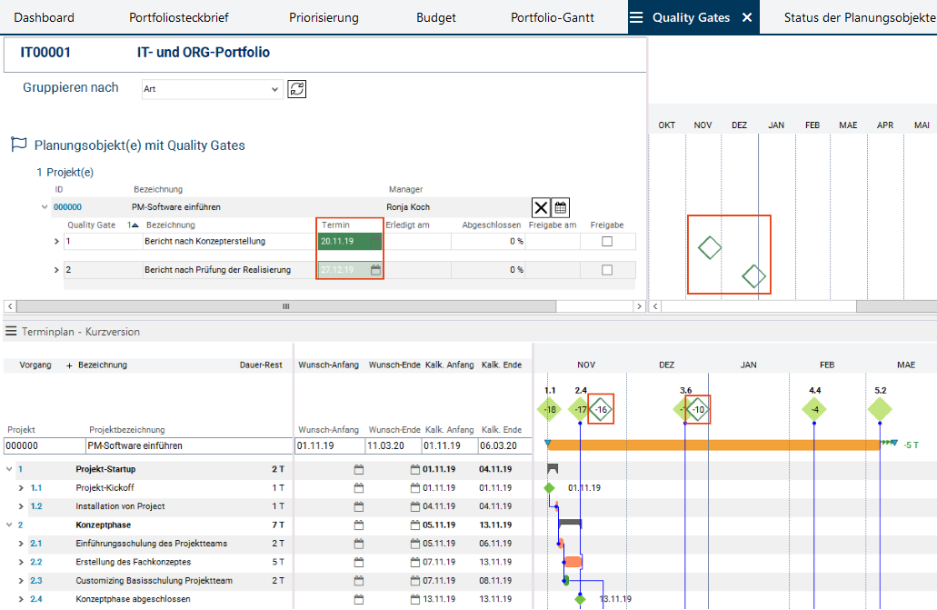The height and width of the screenshot is (610, 937).
Task: Collapse task 2 Konzeptphase in schedule
Action: pyautogui.click(x=9, y=525)
